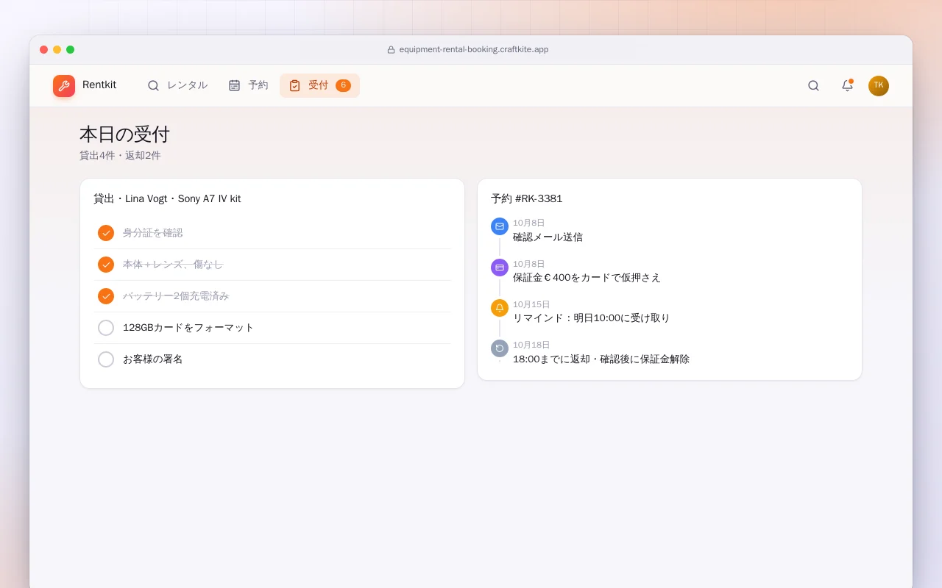
Task: Click the blue mail icon for 確認メール送信
Action: coord(500,226)
